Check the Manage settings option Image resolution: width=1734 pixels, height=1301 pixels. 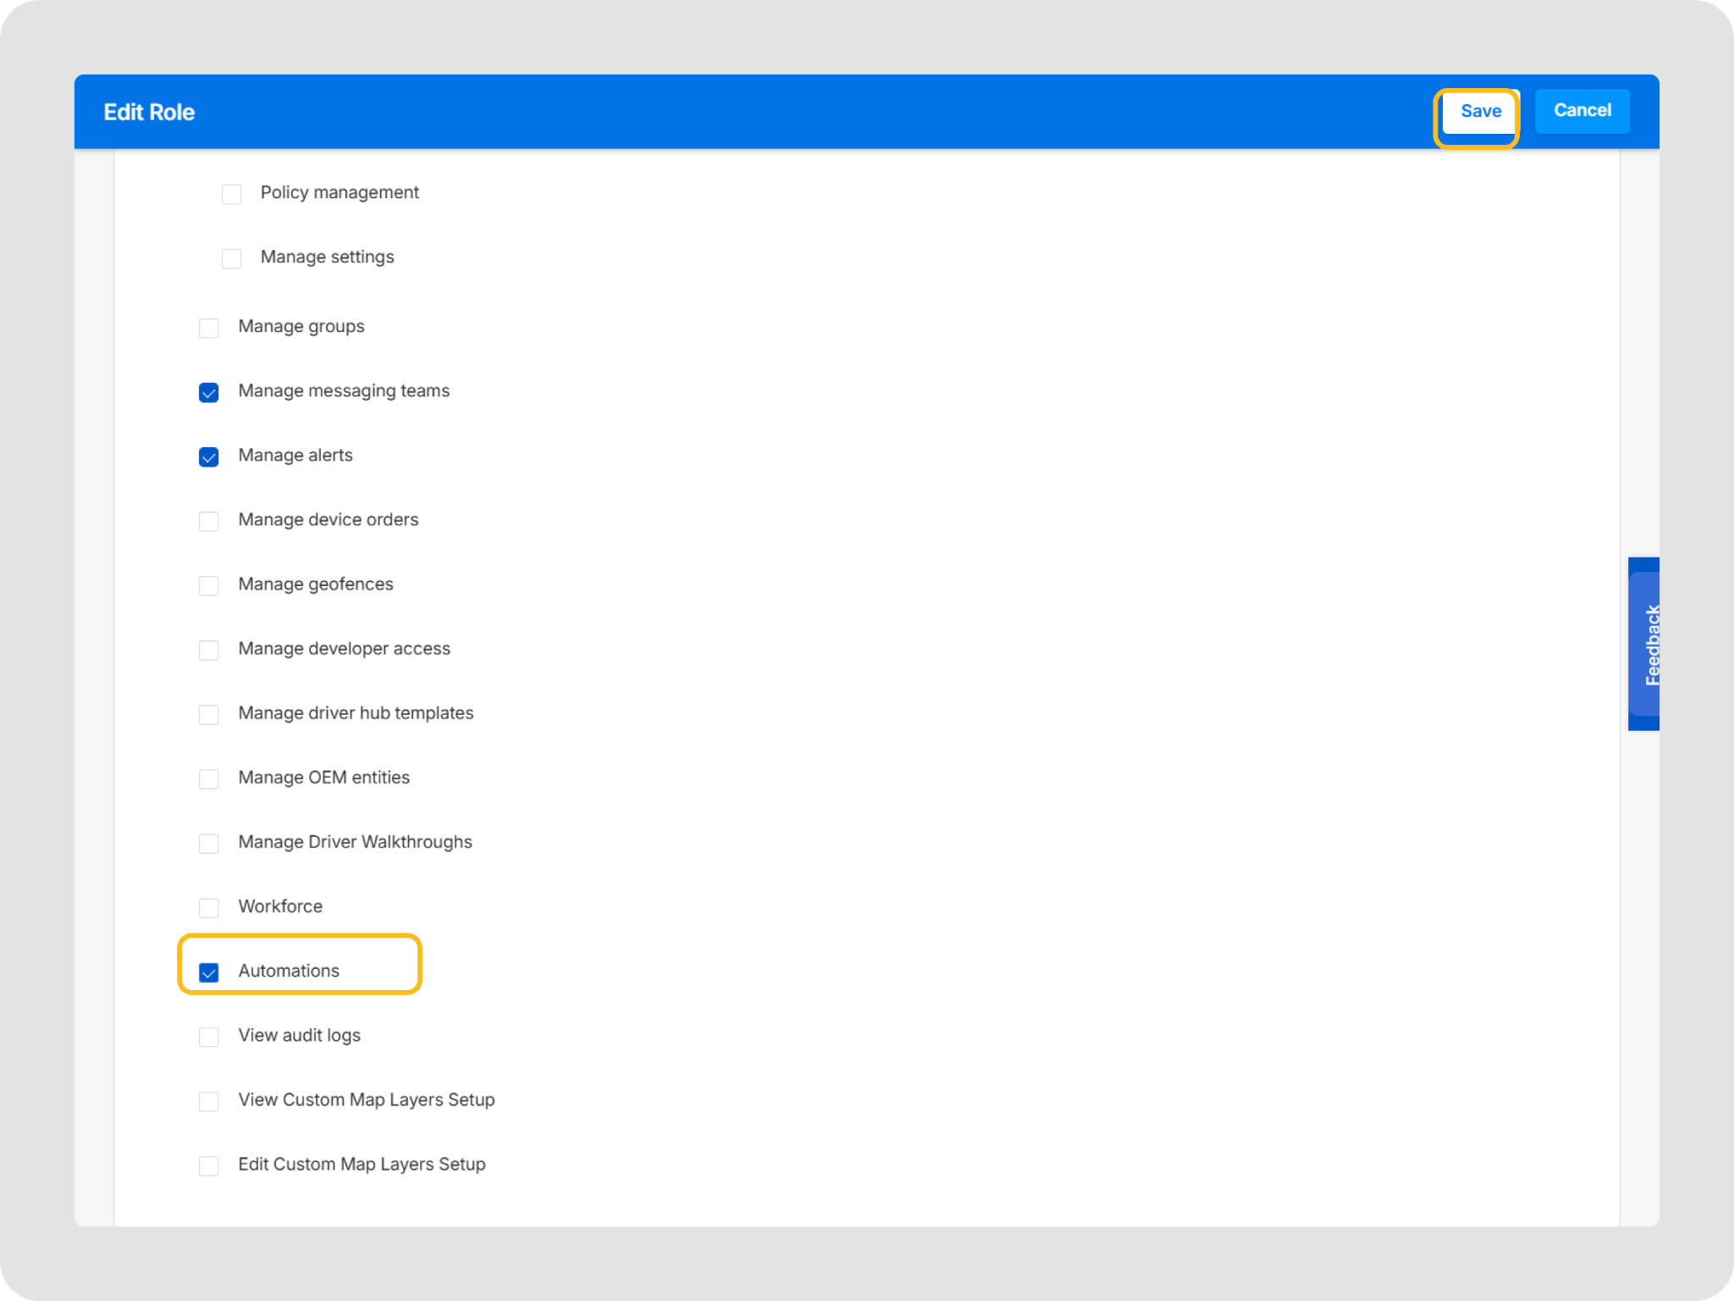click(x=231, y=258)
